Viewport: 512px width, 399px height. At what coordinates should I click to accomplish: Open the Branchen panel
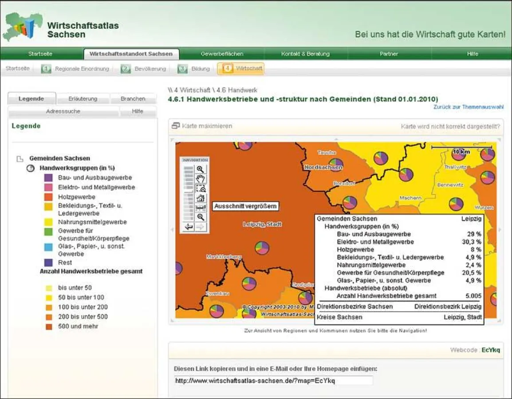[133, 98]
